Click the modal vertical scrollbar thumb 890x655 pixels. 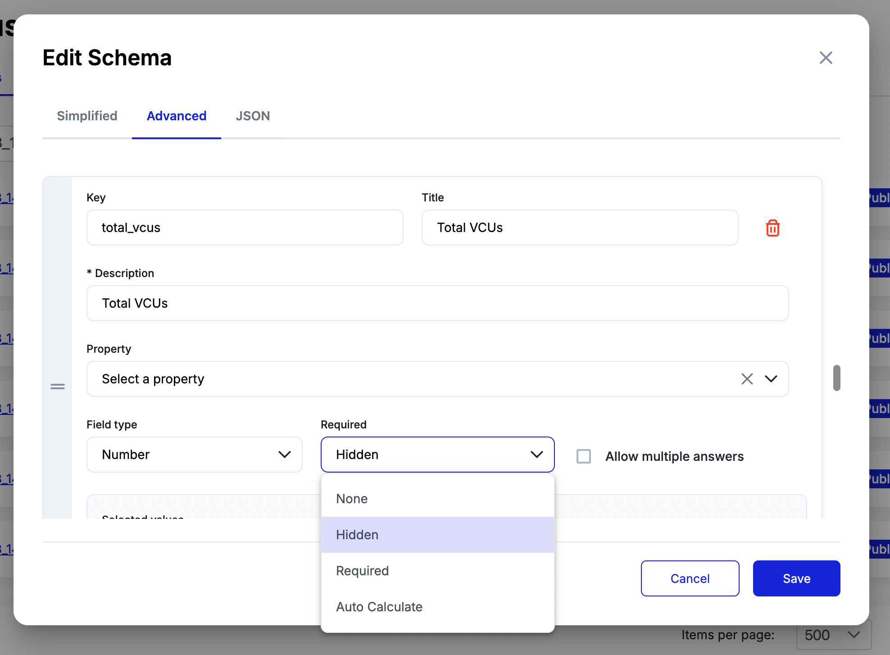click(837, 378)
